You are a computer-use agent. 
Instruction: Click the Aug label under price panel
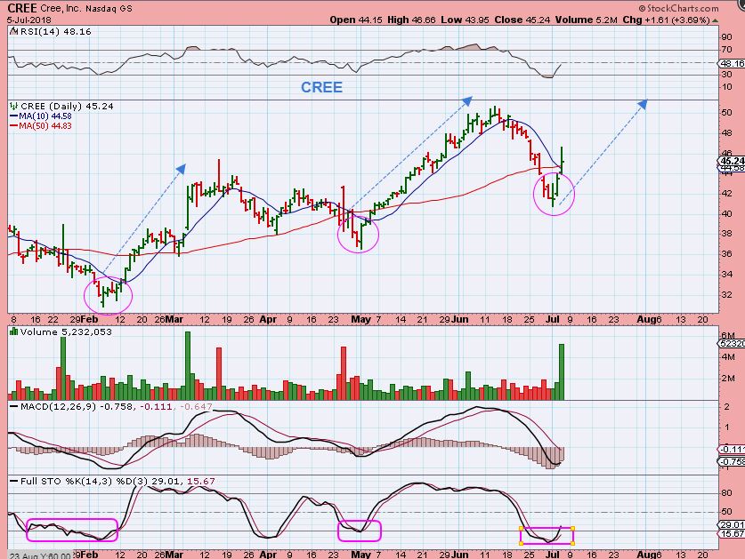click(645, 319)
